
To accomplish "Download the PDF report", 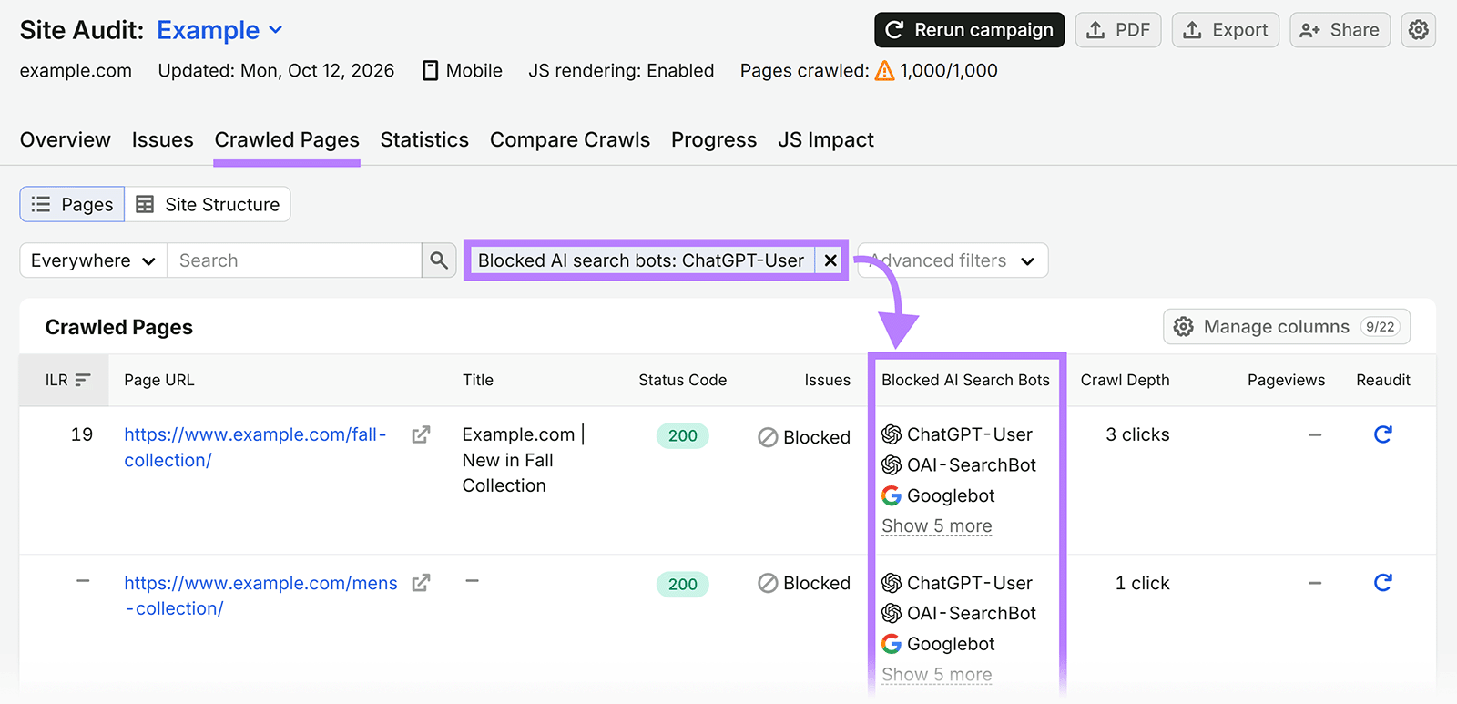I will 1118,30.
